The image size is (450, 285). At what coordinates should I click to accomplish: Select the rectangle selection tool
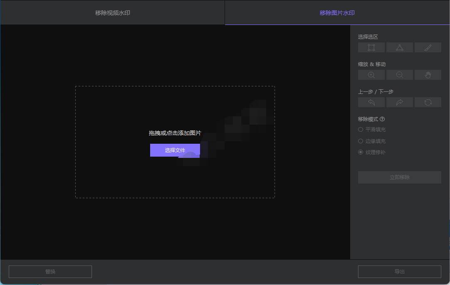click(x=371, y=48)
